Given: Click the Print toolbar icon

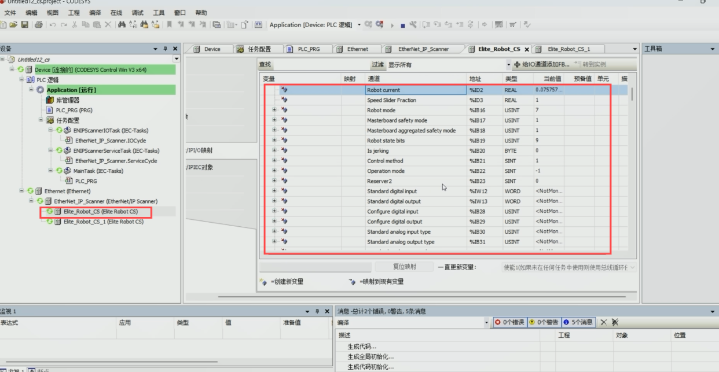Looking at the screenshot, I should [39, 25].
